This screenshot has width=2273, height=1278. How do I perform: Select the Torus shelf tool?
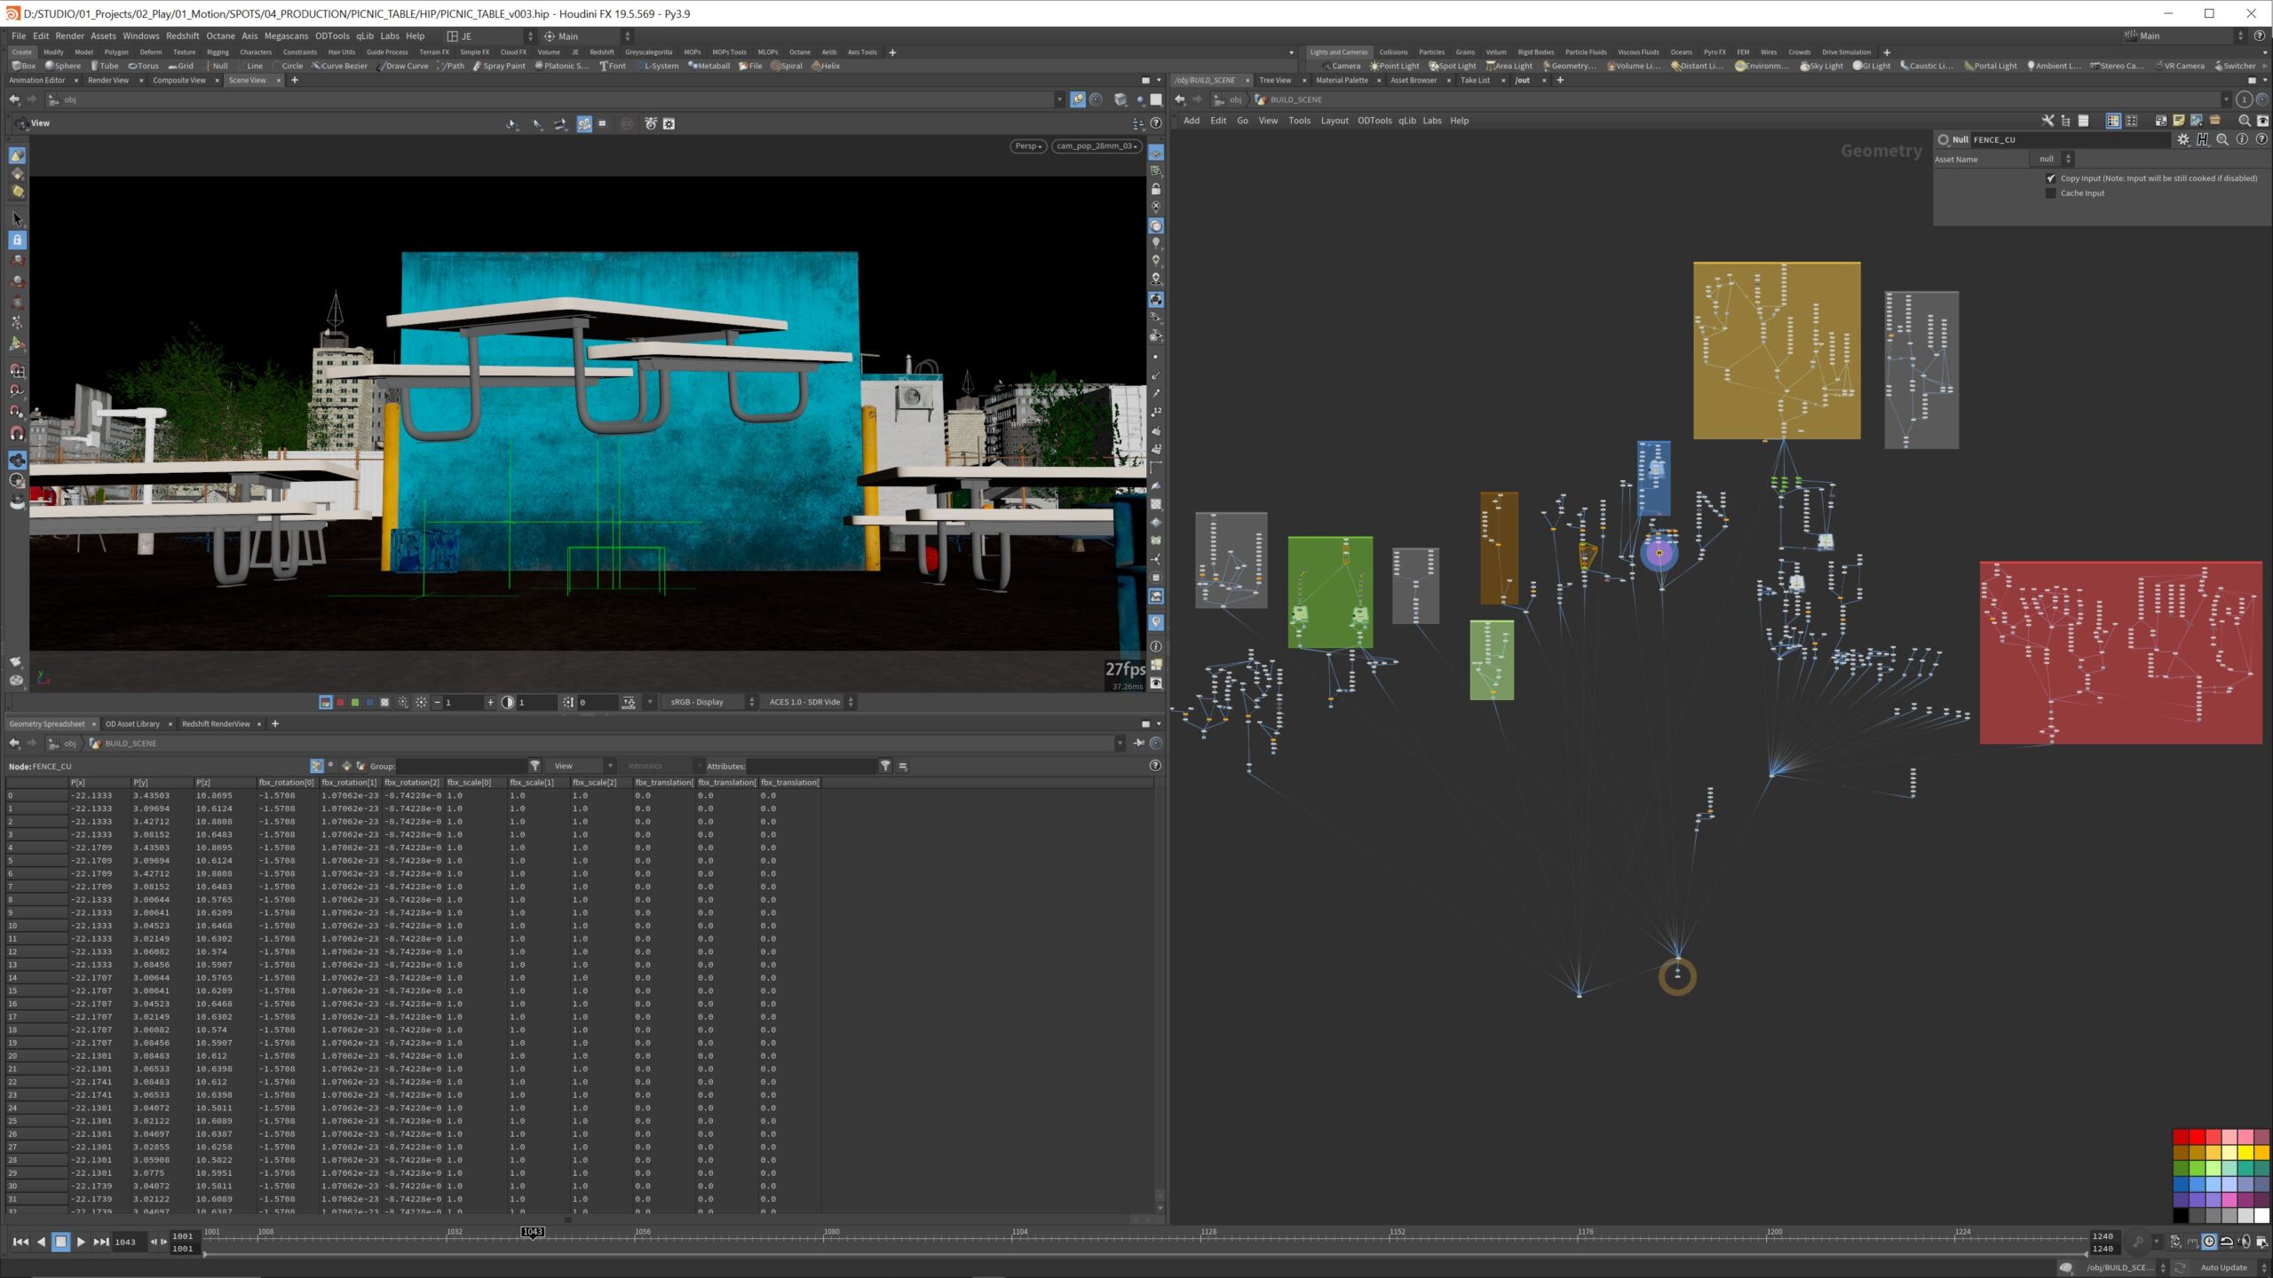click(x=143, y=66)
